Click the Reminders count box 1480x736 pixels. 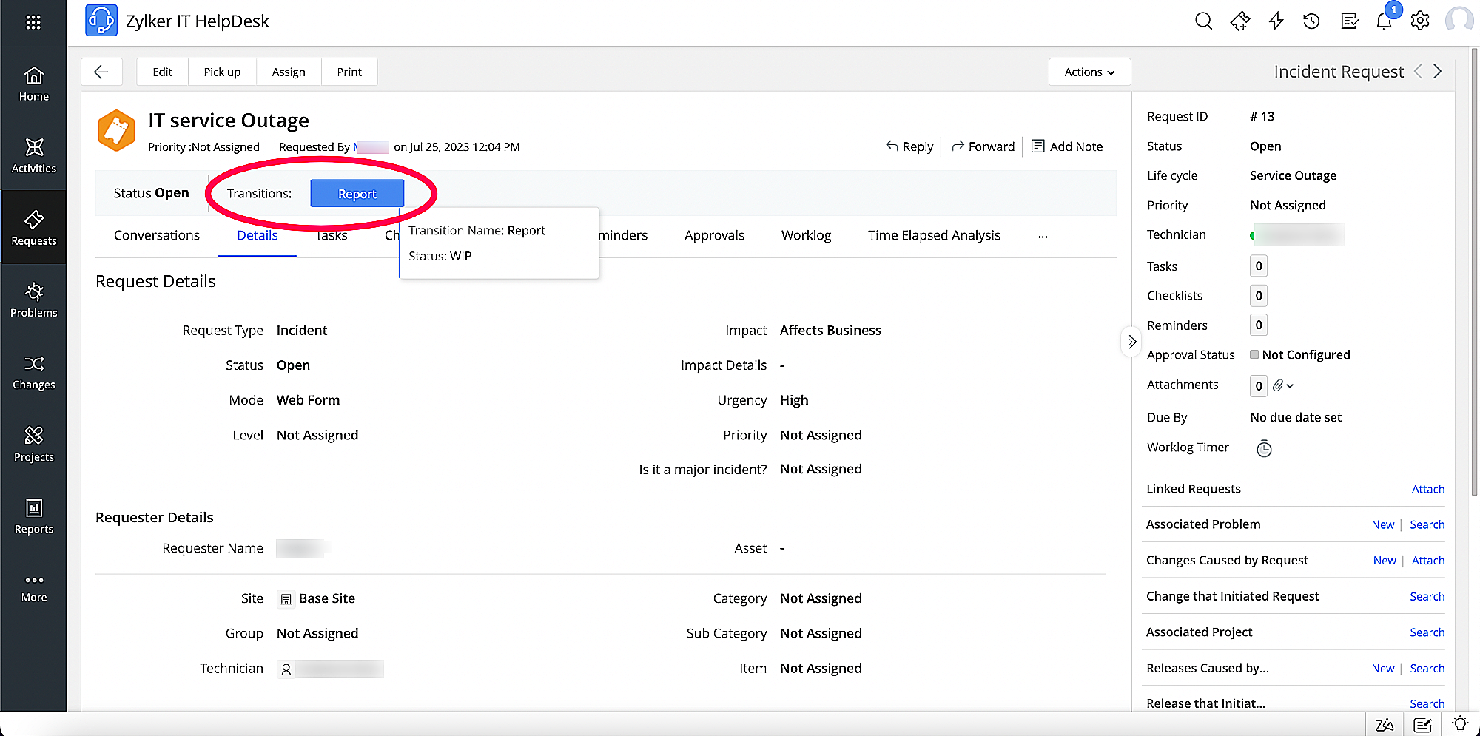[1259, 325]
